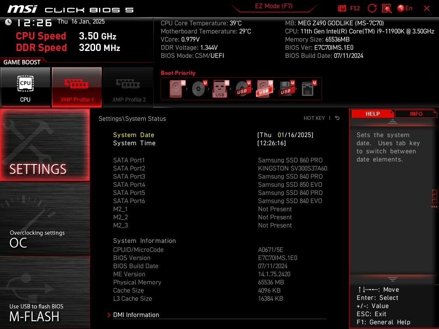Viewport: 439px width, 329px height.
Task: Collapse help panel using top grip handle
Action: 392,122
